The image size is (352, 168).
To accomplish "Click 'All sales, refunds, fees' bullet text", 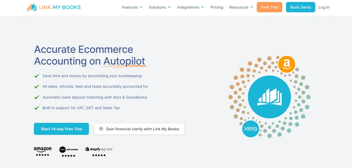I will [95, 86].
